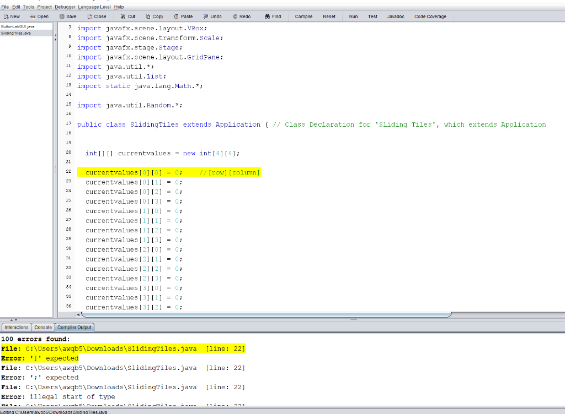This screenshot has height=414, width=565.
Task: Open the Help menu
Action: pyautogui.click(x=119, y=7)
